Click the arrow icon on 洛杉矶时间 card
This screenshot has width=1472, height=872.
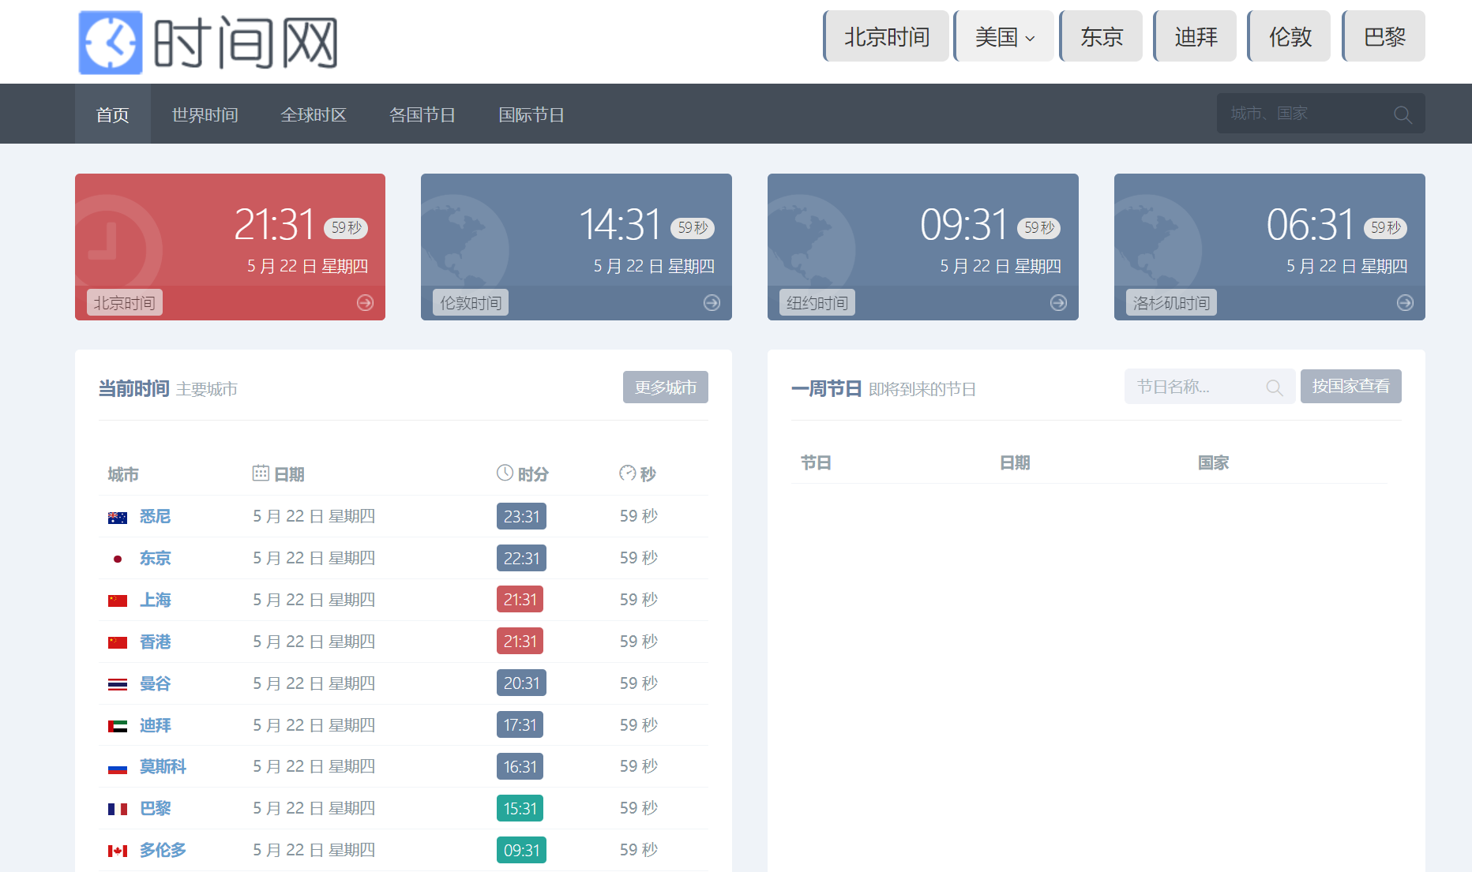[x=1405, y=303]
